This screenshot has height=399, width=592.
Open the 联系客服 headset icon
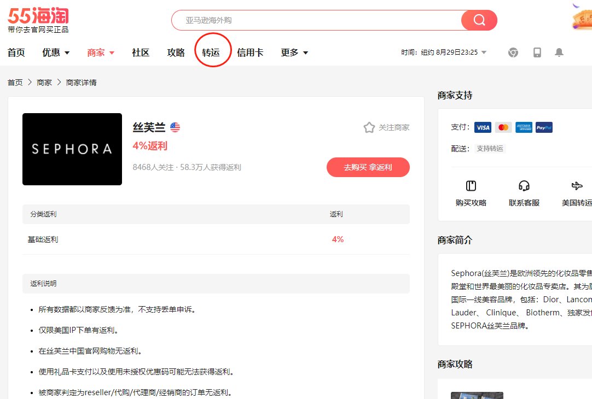[524, 185]
